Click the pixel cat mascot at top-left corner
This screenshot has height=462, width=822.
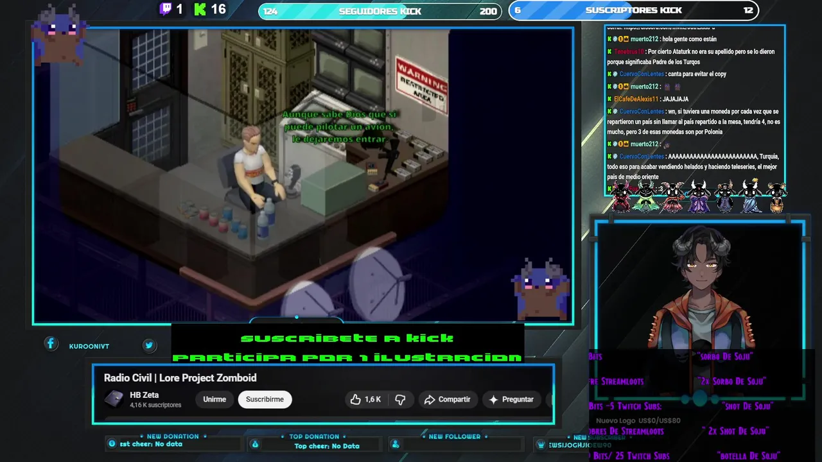[58, 35]
